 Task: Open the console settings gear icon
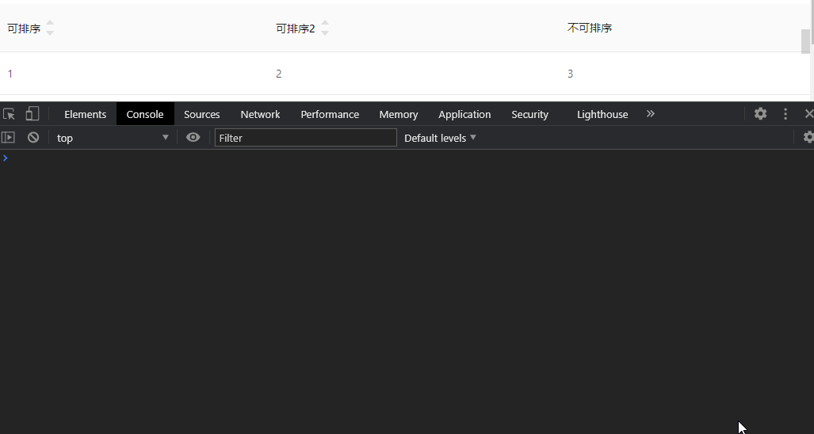coord(808,137)
